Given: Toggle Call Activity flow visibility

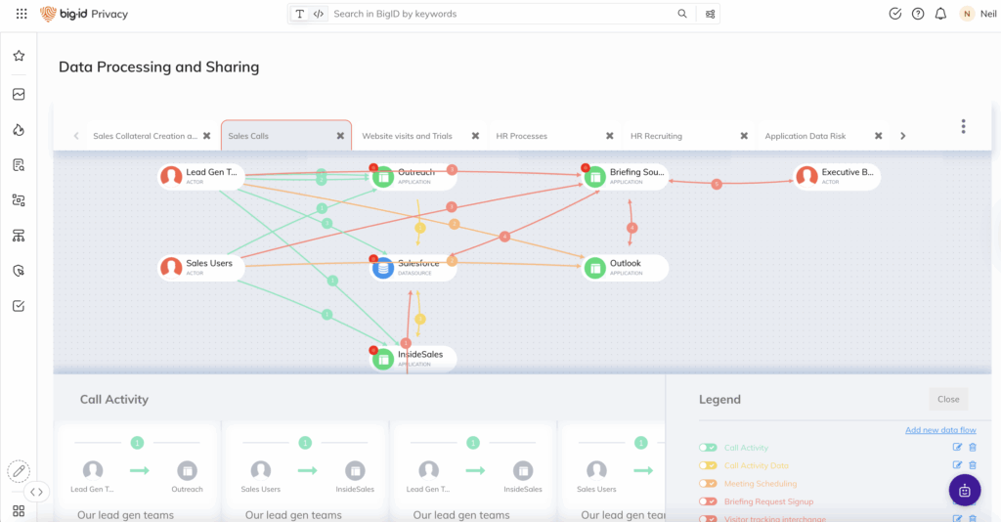Looking at the screenshot, I should click(708, 448).
